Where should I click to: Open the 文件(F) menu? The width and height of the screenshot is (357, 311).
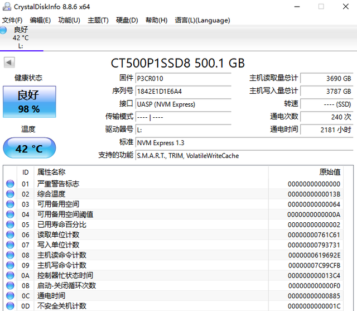12,20
